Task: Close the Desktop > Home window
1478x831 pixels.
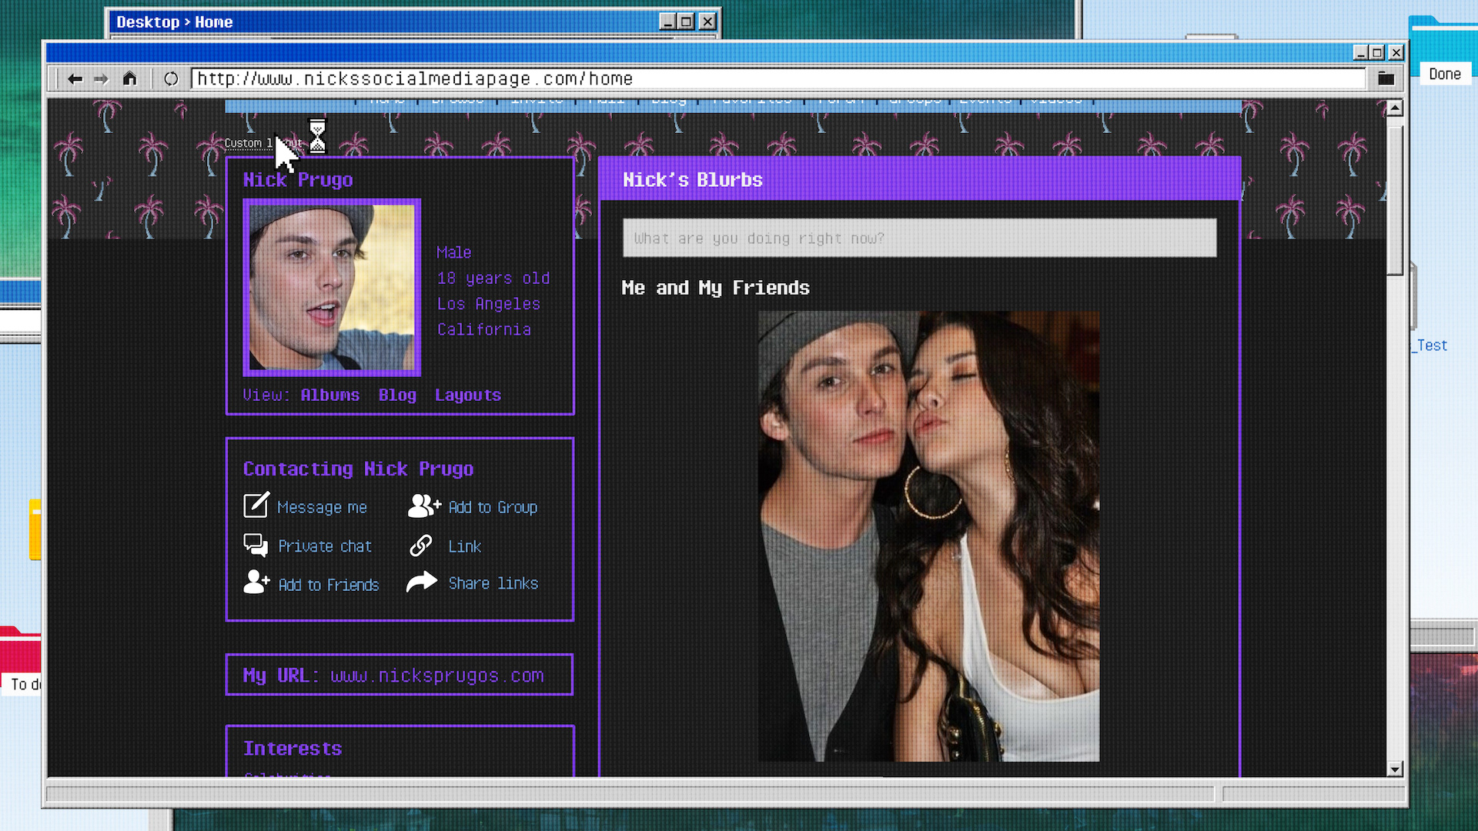Action: point(707,22)
